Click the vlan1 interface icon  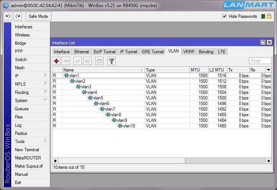(66, 75)
